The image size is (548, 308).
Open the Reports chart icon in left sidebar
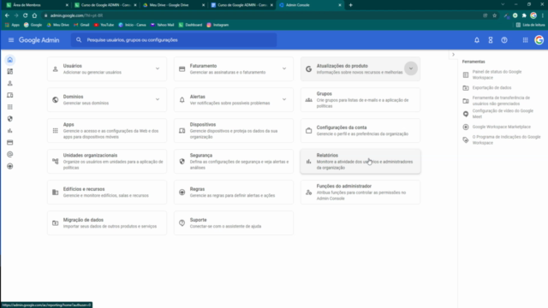[9, 131]
